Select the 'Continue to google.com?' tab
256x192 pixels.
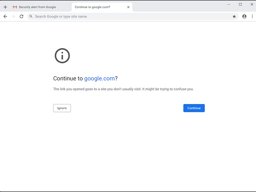click(102, 7)
